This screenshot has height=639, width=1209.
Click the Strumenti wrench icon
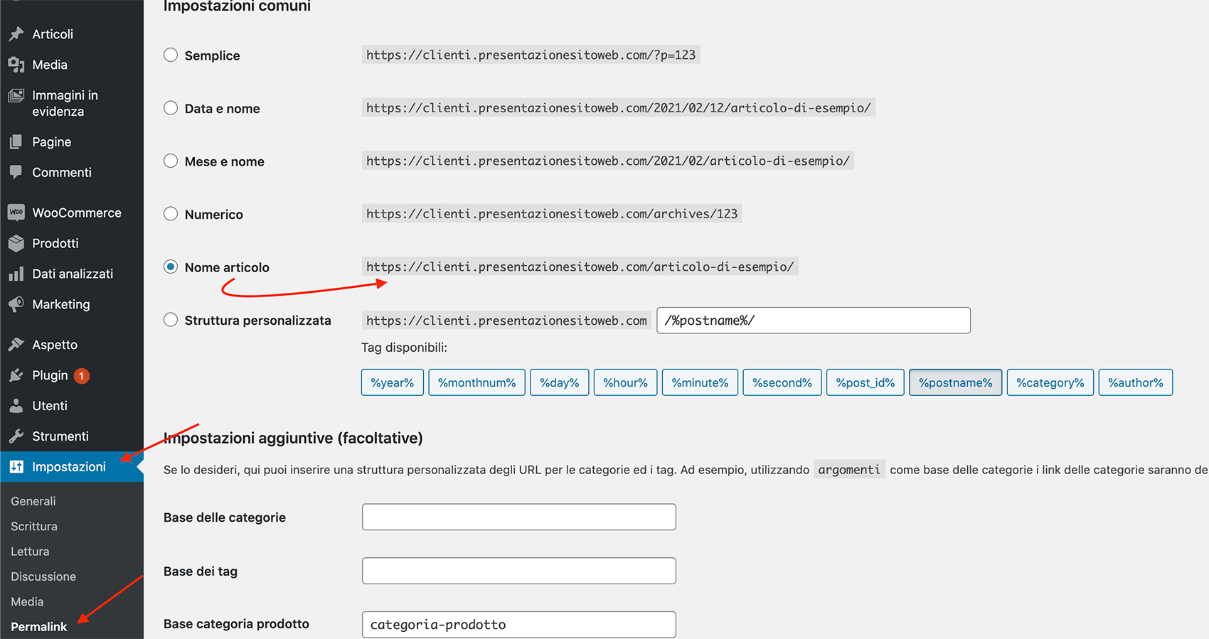(x=16, y=436)
